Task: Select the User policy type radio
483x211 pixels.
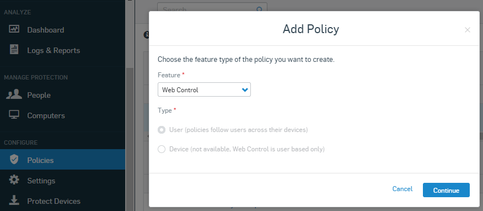Action: tap(162, 130)
